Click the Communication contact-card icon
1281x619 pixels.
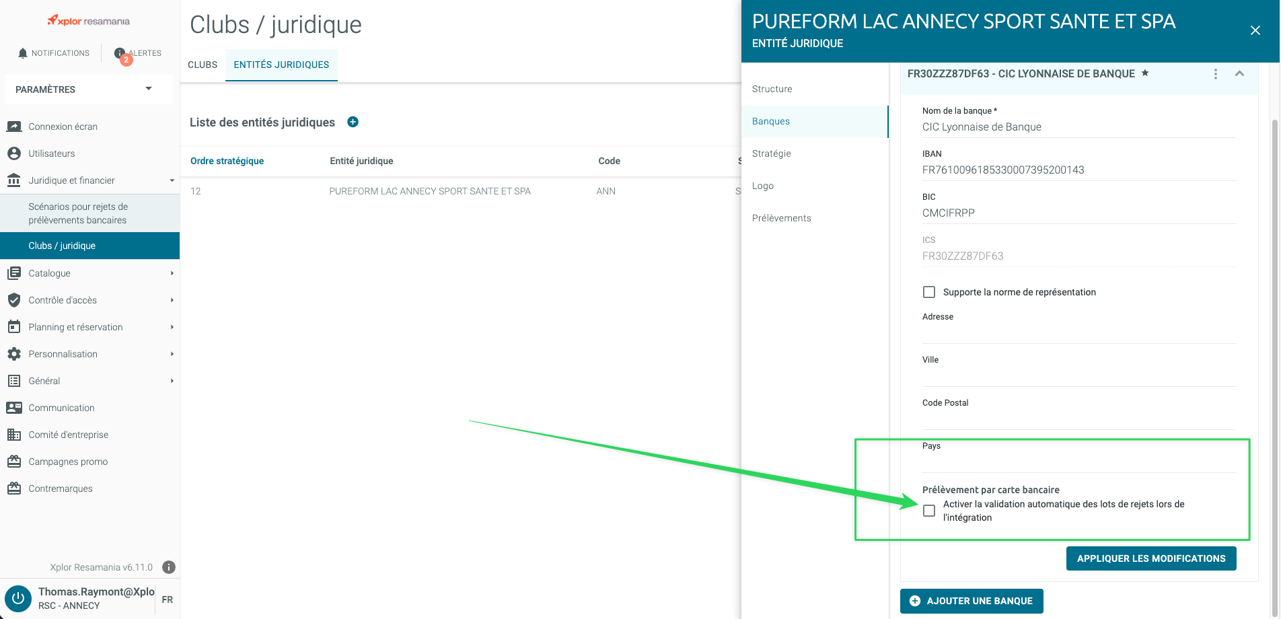pos(14,408)
